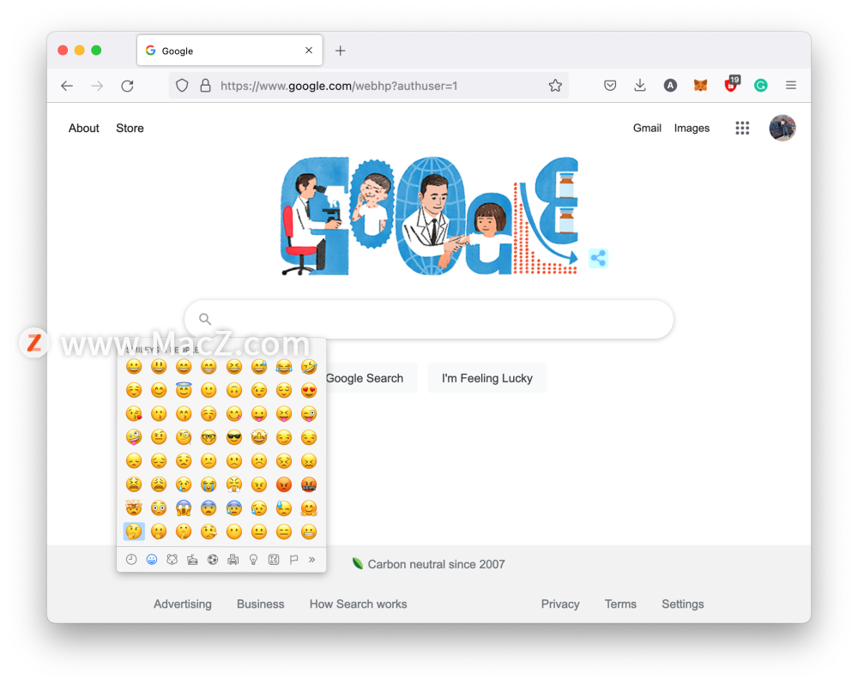Insert the screaming in fear emoji
Image resolution: width=858 pixels, height=685 pixels.
click(x=184, y=508)
